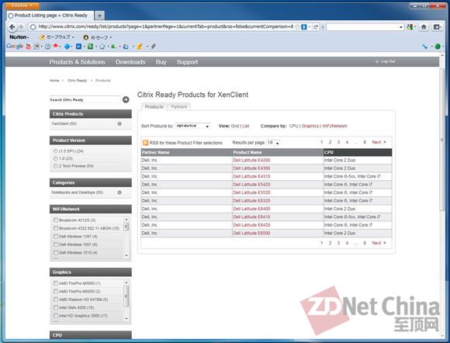
Task: Open the Dell Latitude E6410 product link
Action: (251, 217)
